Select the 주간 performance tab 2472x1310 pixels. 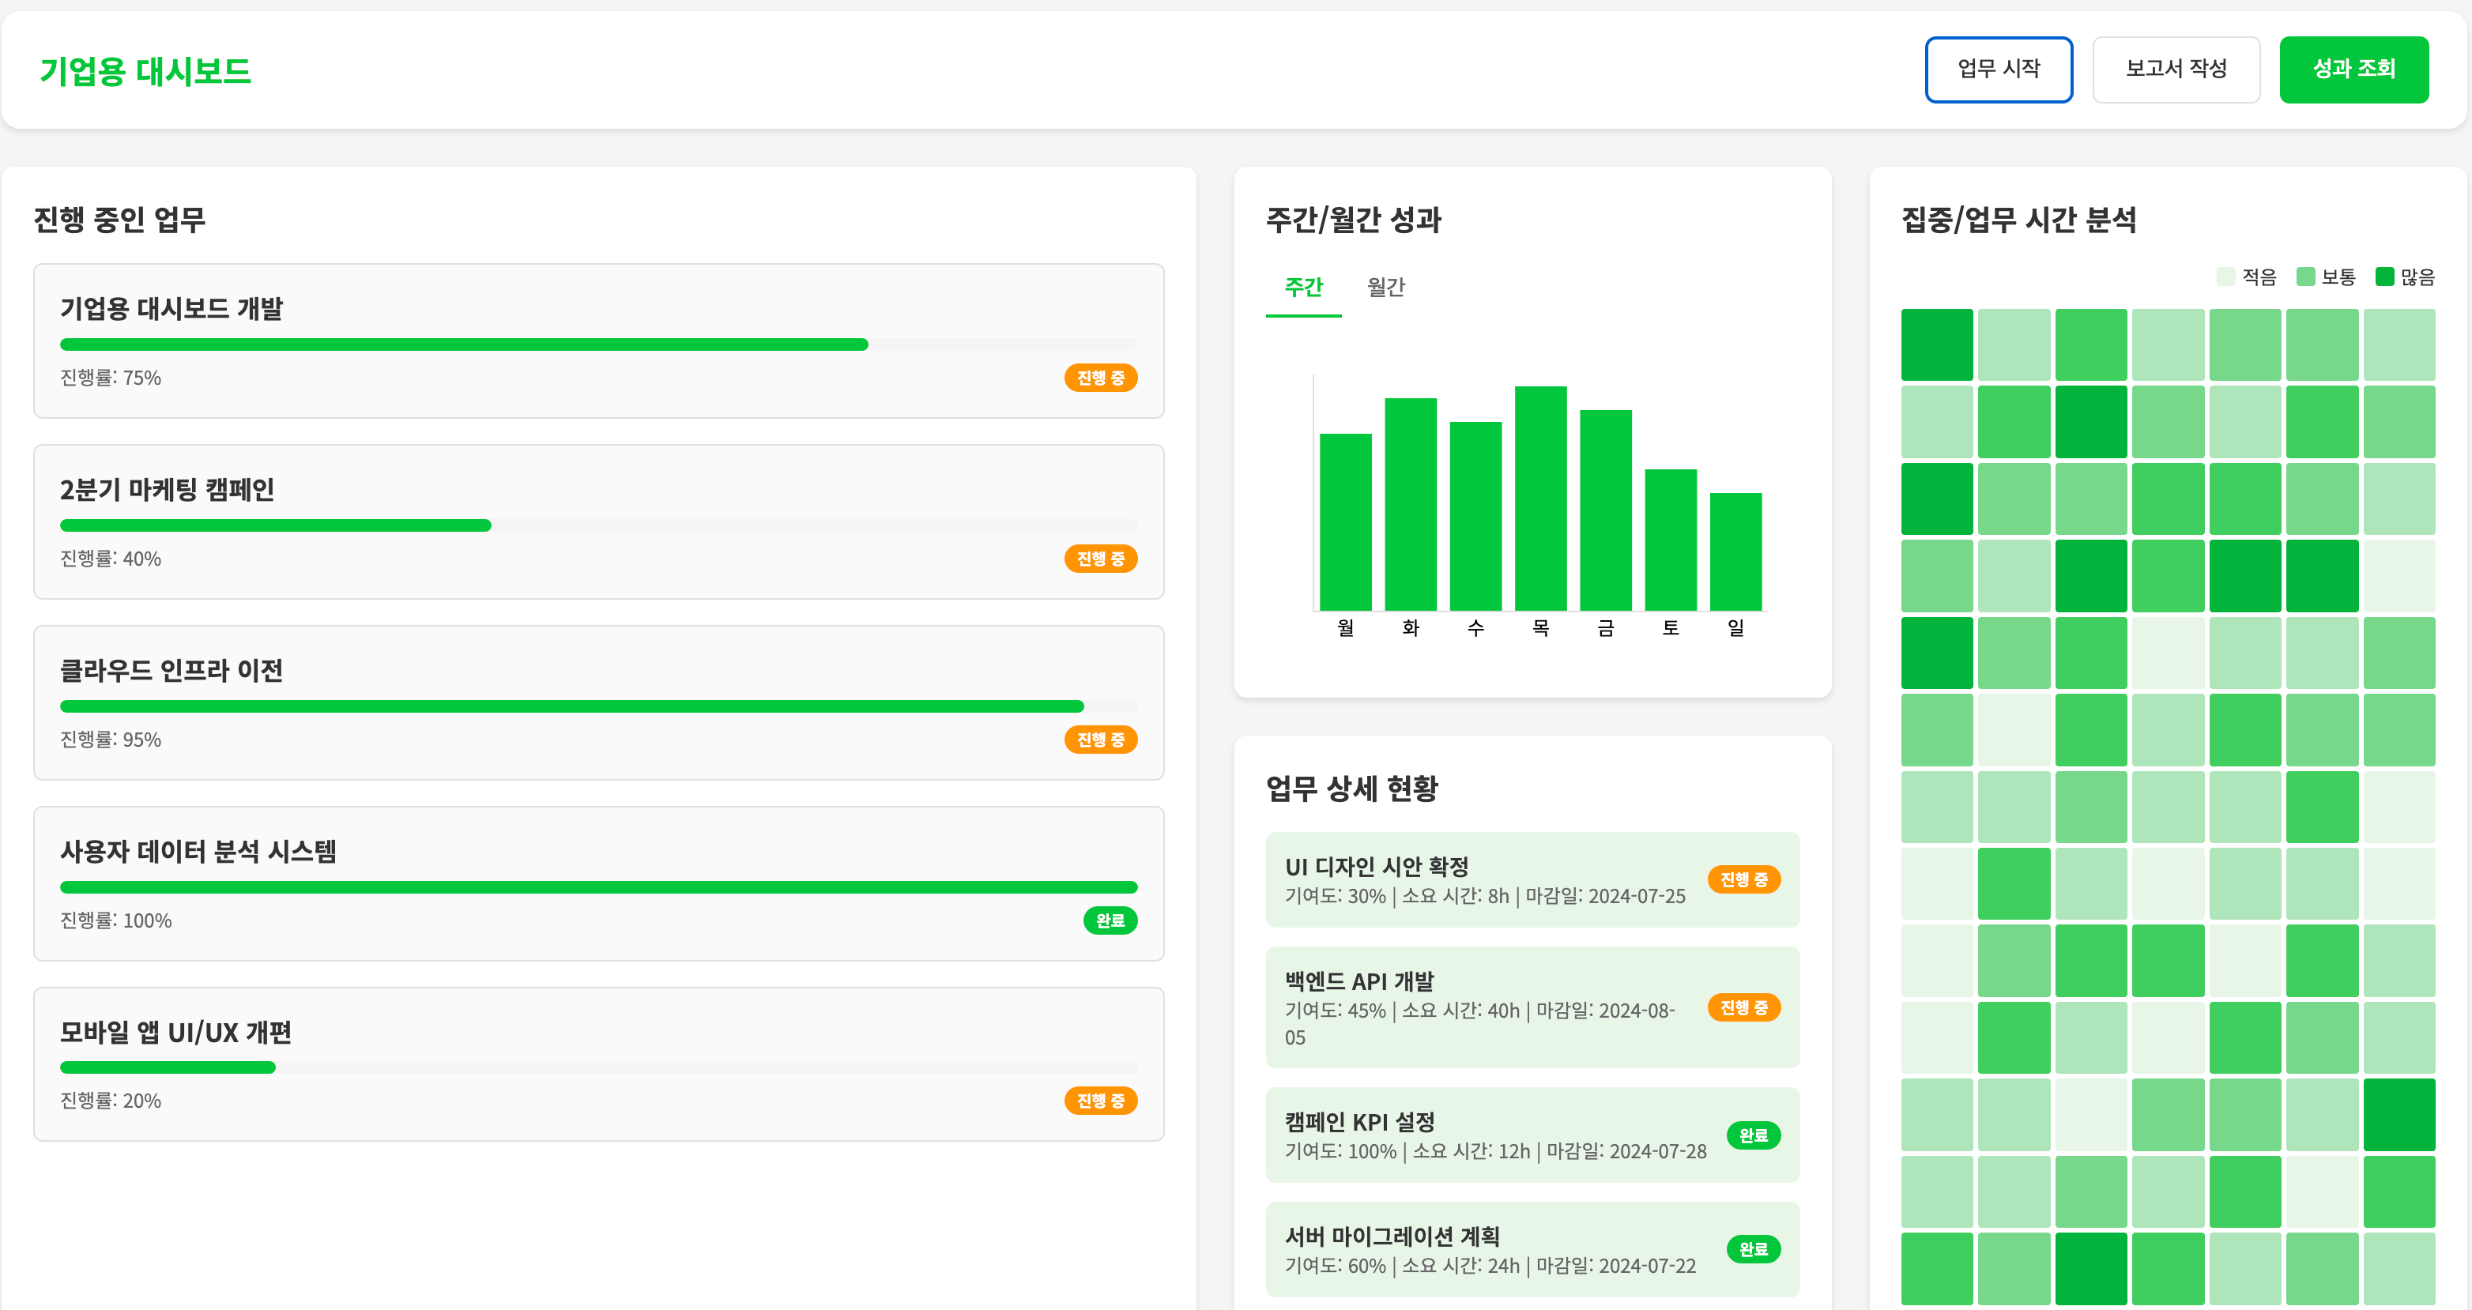pos(1302,287)
